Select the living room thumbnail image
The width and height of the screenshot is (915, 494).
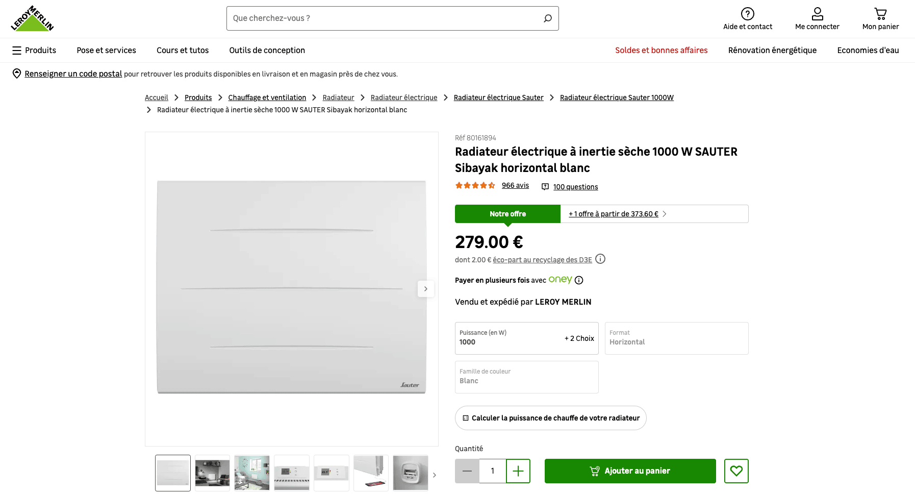(x=212, y=473)
